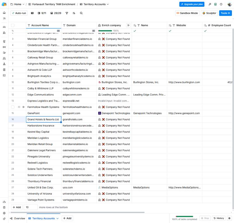Select the genepoint.com domain cell
The image size is (234, 223).
coord(79,113)
